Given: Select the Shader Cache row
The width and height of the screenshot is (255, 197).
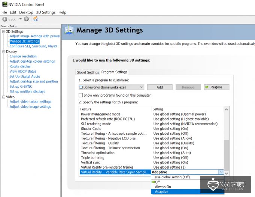Looking at the screenshot, I should tap(152, 129).
